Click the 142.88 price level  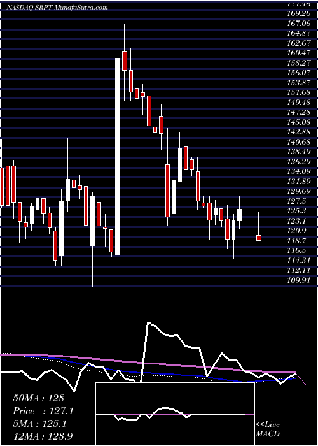pyautogui.click(x=300, y=132)
